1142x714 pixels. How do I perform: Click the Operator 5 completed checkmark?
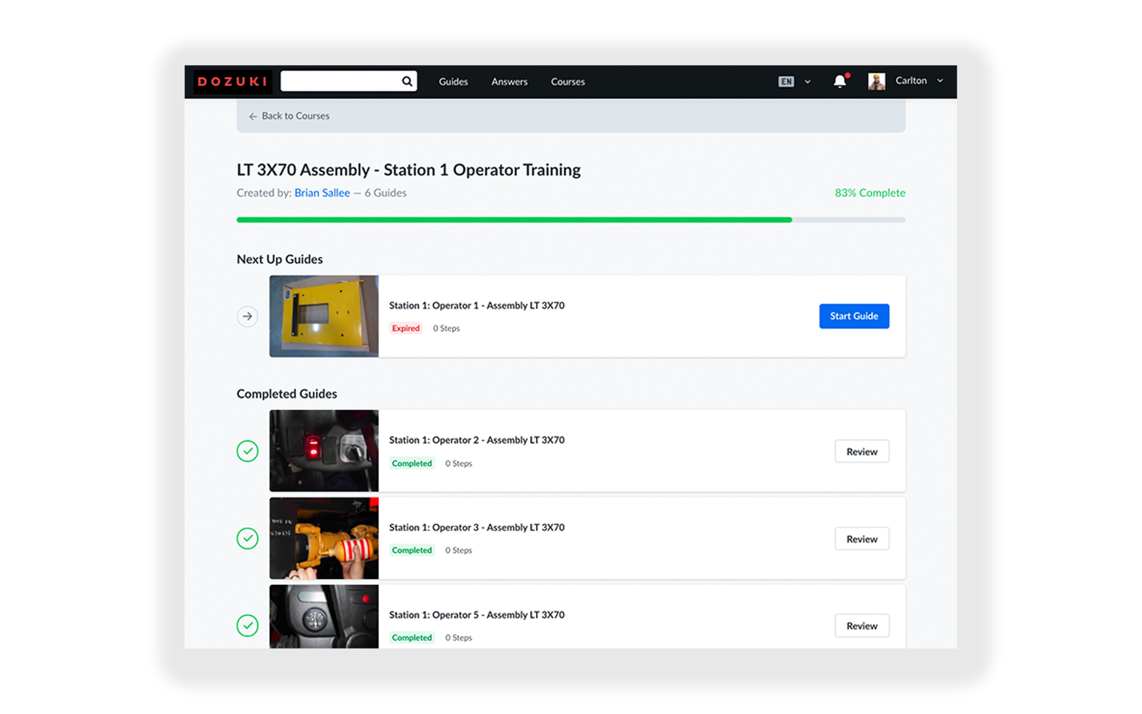[247, 626]
